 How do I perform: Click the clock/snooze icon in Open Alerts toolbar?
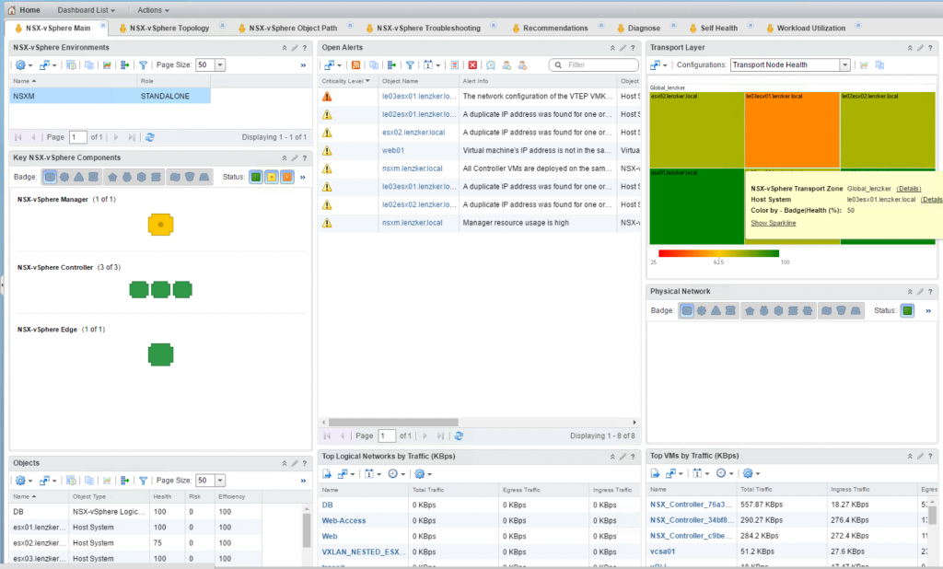[491, 64]
